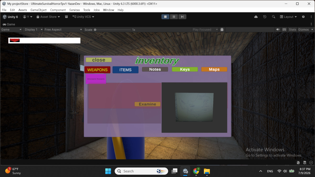This screenshot has width=315, height=177.
Task: Open the GameObject menu
Action: (38, 10)
